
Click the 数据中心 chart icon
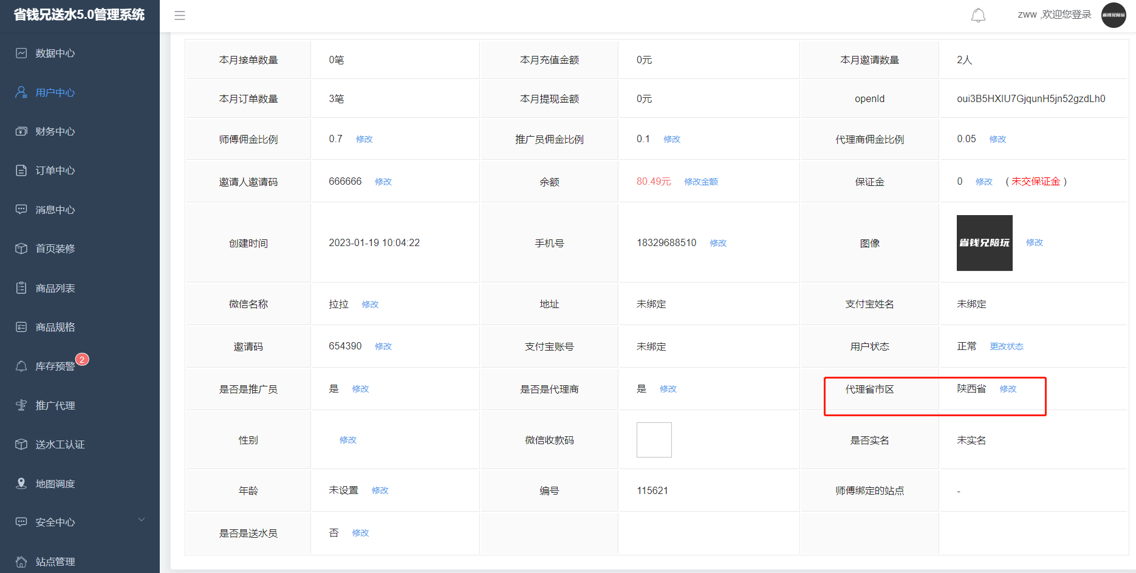(21, 53)
